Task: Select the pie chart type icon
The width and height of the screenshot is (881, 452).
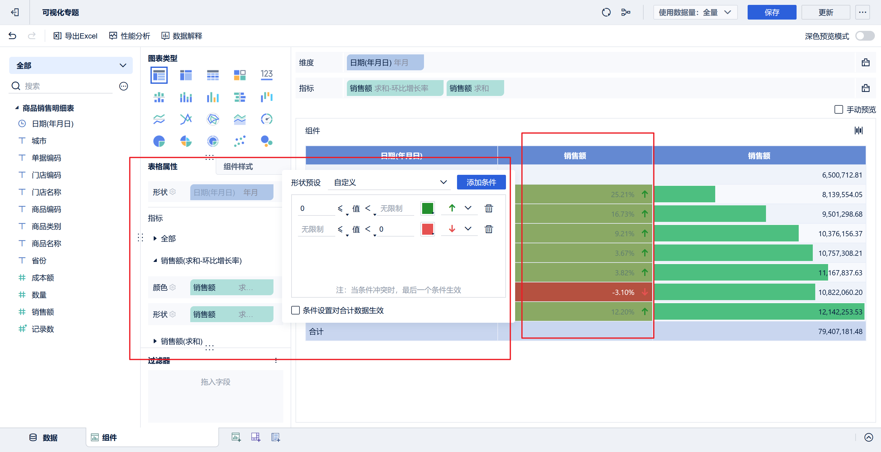Action: point(159,141)
